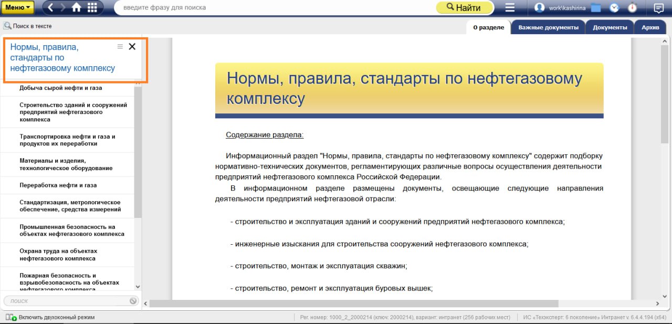
Task: Open the clock history icon
Action: pos(614,7)
